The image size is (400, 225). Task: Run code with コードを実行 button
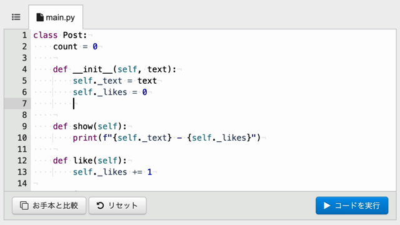352,206
